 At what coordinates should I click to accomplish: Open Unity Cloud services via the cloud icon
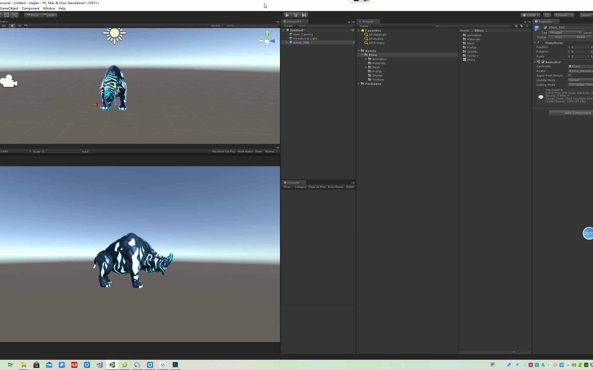pyautogui.click(x=547, y=15)
